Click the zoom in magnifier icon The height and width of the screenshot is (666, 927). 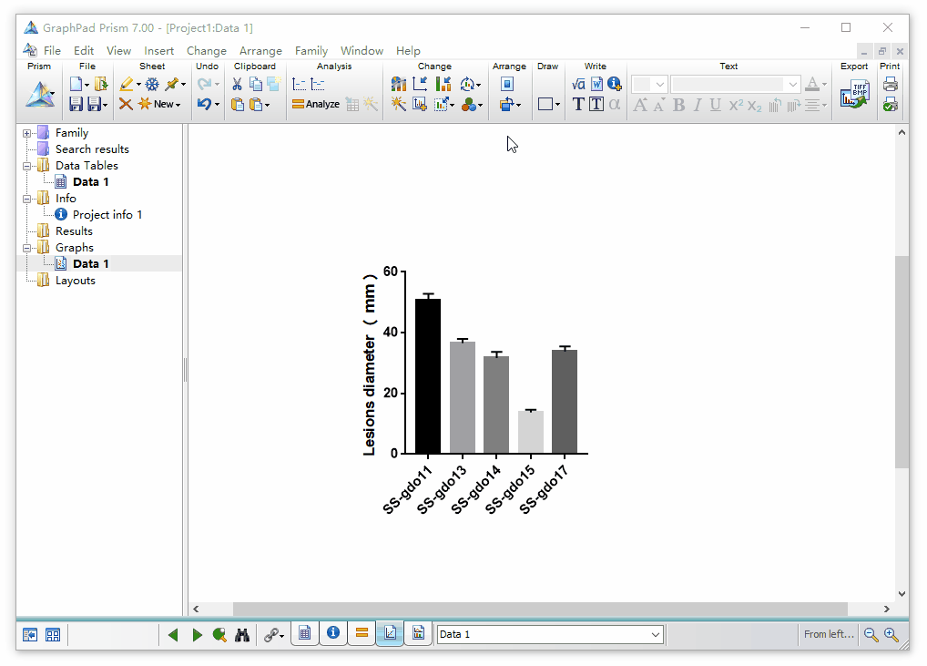pyautogui.click(x=891, y=635)
